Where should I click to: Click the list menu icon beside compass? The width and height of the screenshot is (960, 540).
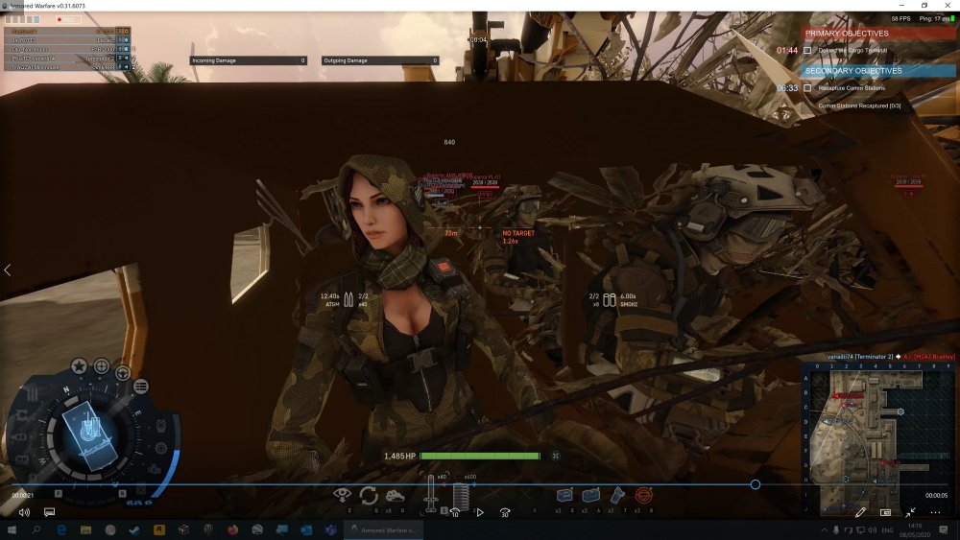click(141, 387)
